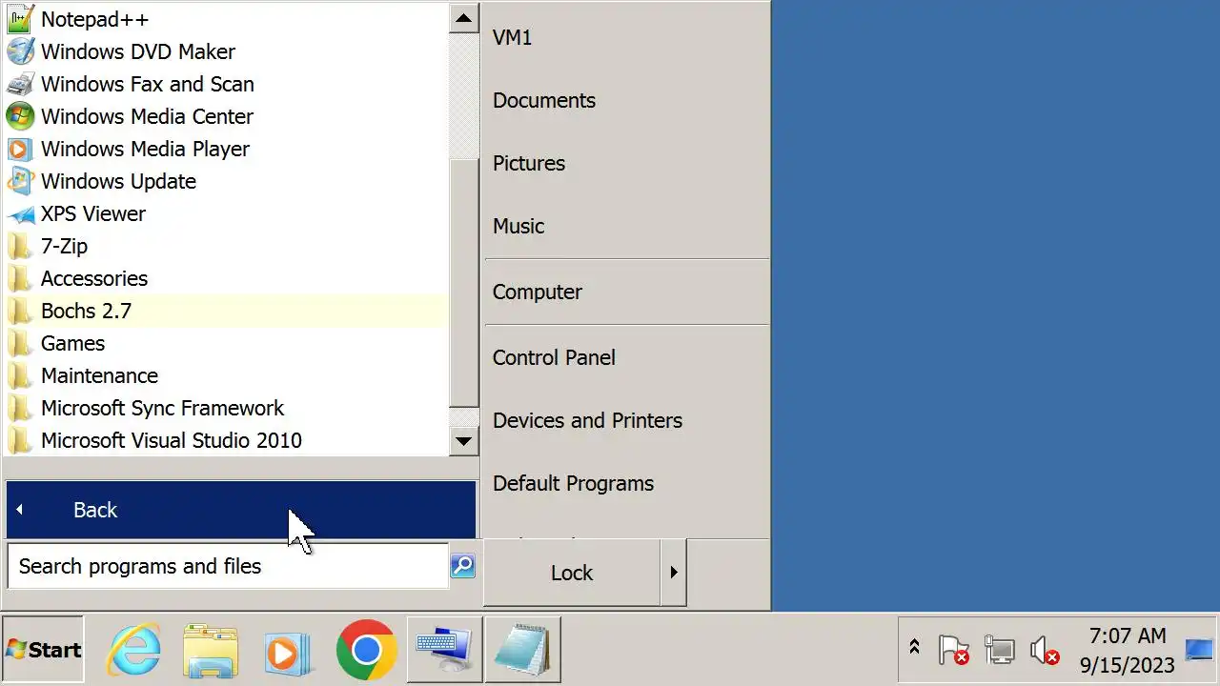Go Back to the main Start menu
The height and width of the screenshot is (686, 1220).
(241, 510)
